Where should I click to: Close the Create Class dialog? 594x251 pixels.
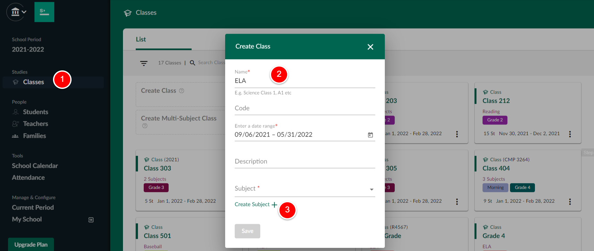pyautogui.click(x=370, y=47)
